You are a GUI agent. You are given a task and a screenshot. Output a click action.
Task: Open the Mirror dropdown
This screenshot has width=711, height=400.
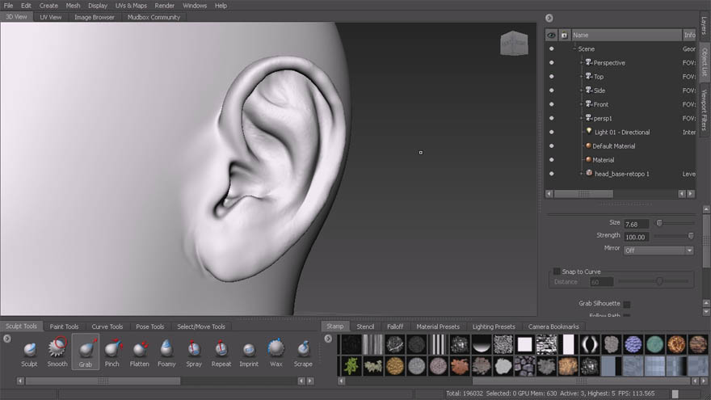click(658, 251)
